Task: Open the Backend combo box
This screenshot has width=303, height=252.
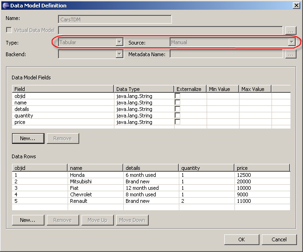Action: click(119, 54)
